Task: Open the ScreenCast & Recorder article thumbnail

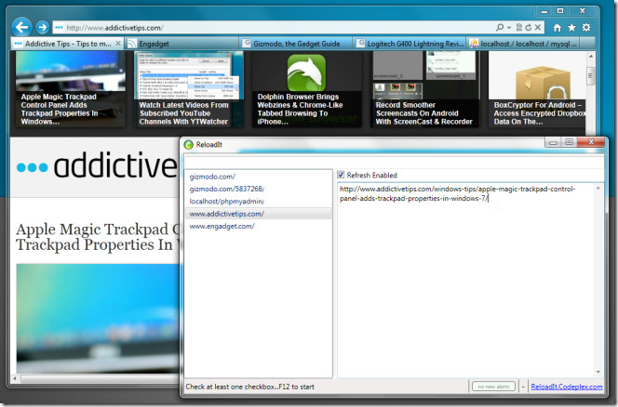Action: [x=424, y=89]
